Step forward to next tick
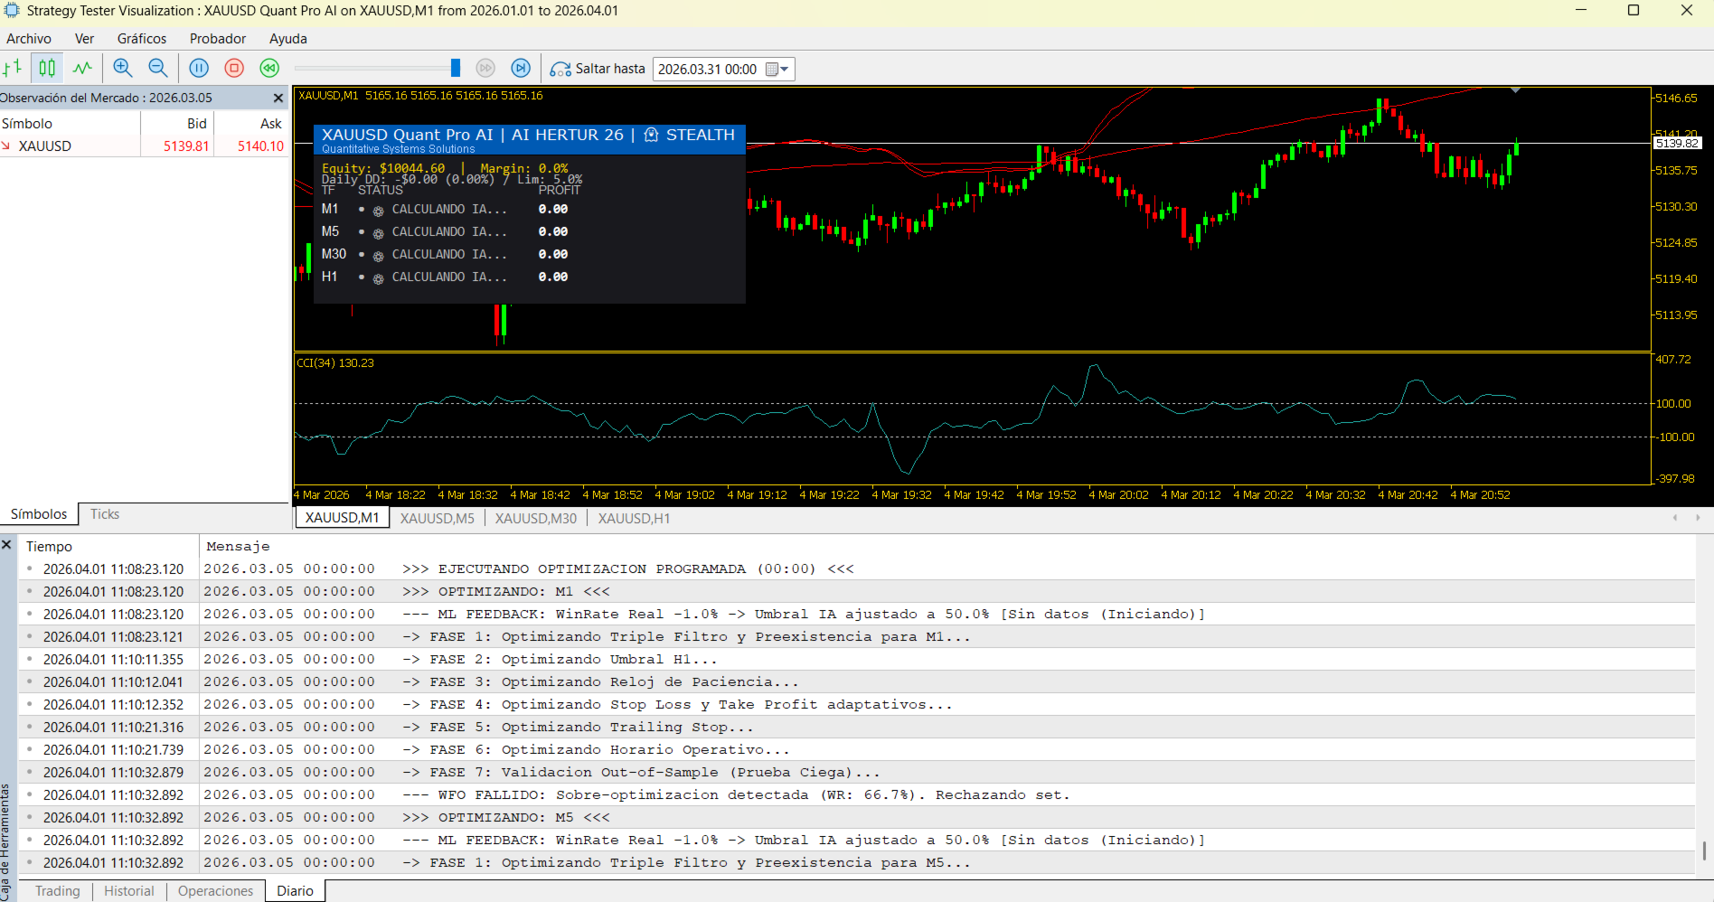This screenshot has height=902, width=1714. click(521, 68)
